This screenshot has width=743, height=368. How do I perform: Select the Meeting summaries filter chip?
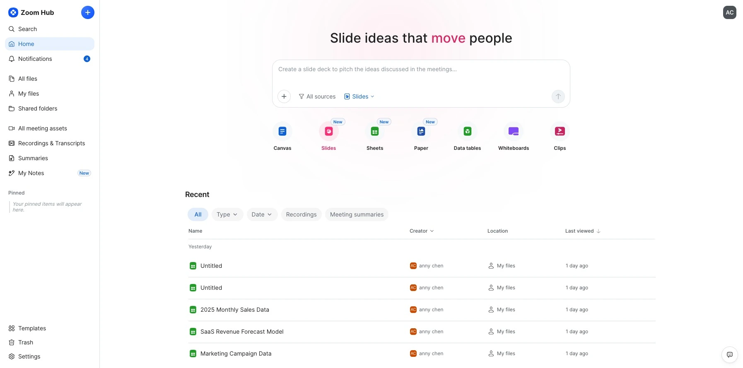(x=357, y=214)
